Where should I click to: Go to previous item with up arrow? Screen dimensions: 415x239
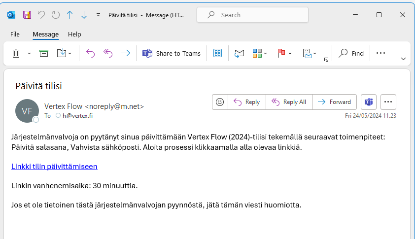[69, 15]
